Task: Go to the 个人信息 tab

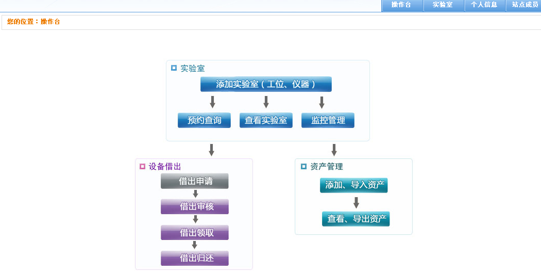Action: (x=484, y=5)
